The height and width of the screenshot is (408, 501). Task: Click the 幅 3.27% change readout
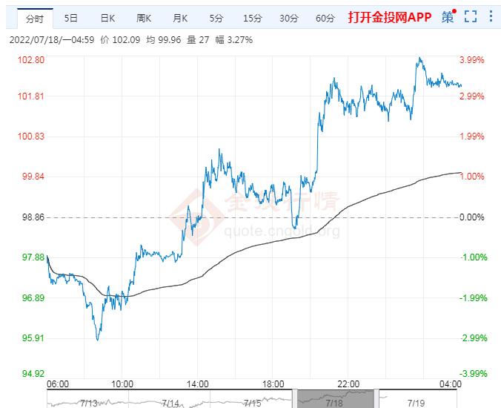[234, 39]
